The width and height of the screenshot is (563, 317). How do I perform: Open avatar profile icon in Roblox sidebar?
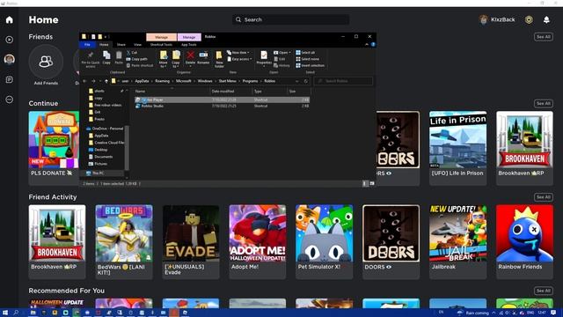[x=10, y=59]
